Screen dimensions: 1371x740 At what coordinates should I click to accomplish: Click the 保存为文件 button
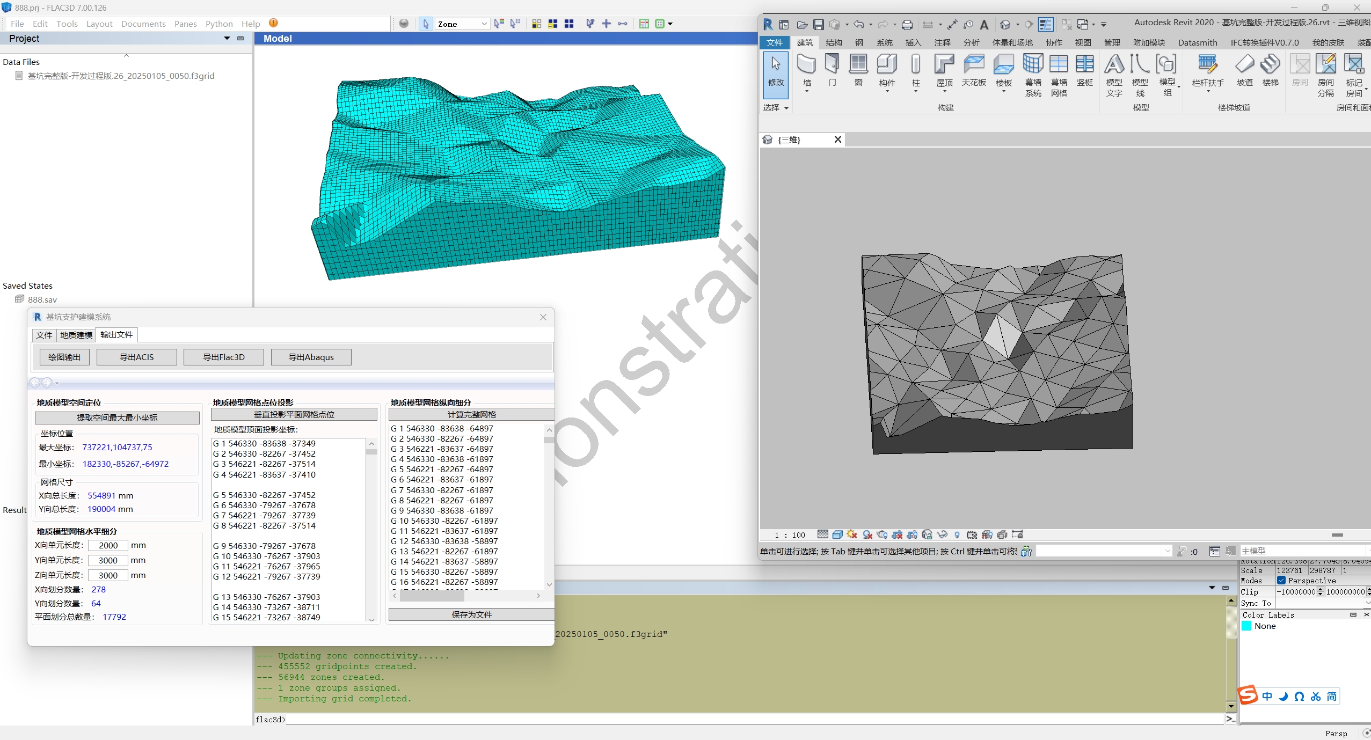471,614
